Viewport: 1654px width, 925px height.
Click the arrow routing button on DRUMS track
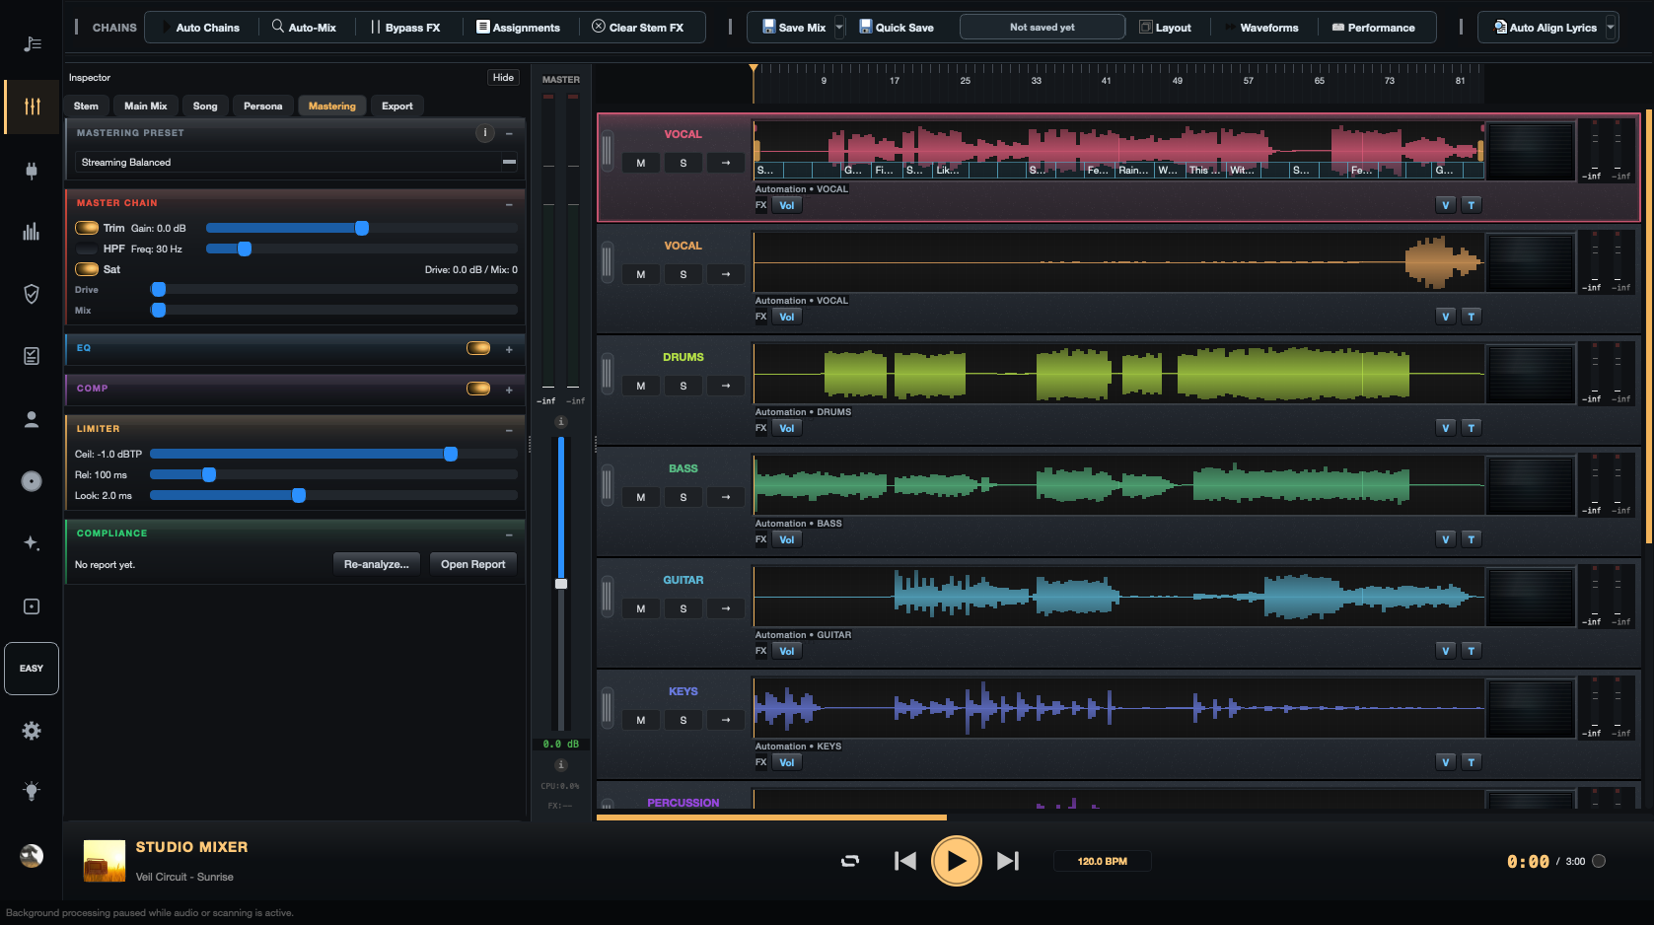pyautogui.click(x=726, y=386)
